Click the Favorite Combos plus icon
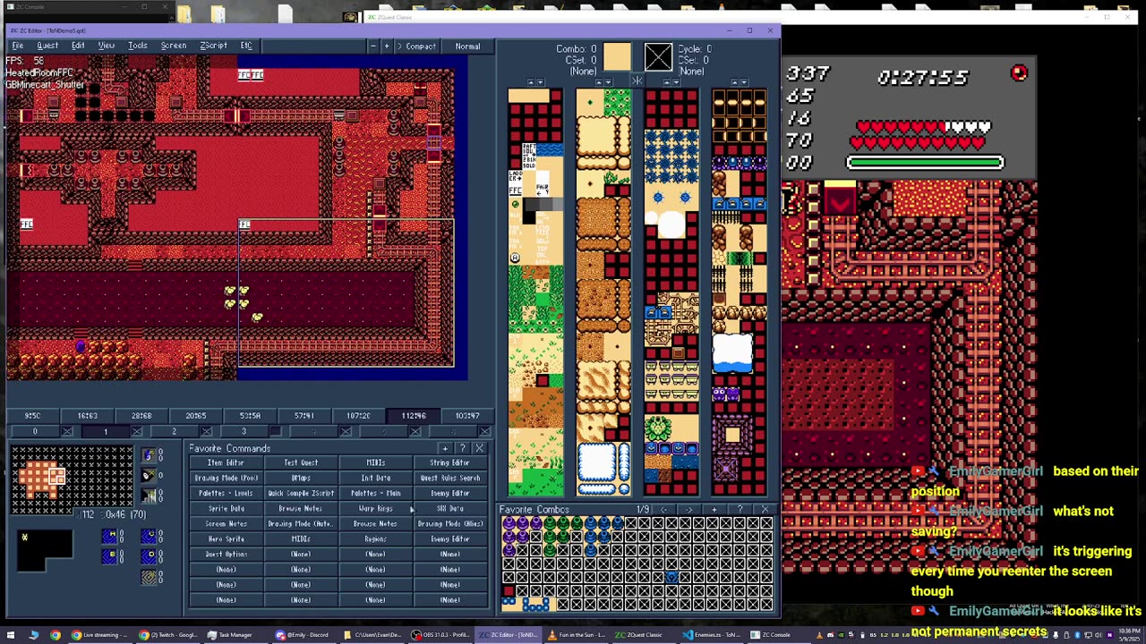The width and height of the screenshot is (1146, 644). pyautogui.click(x=714, y=509)
